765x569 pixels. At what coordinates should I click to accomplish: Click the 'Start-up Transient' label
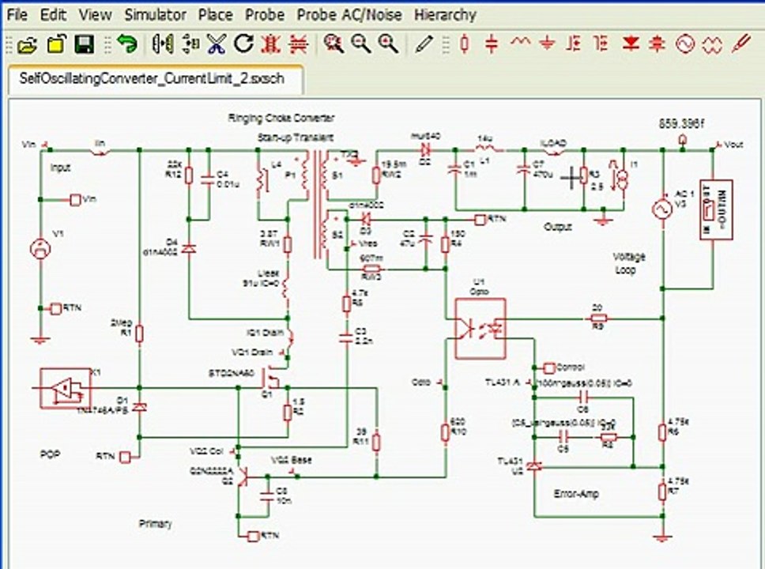(x=295, y=138)
